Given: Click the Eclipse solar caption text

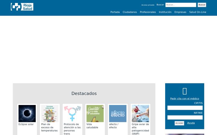Looking at the screenshot, I should pyautogui.click(x=26, y=124).
